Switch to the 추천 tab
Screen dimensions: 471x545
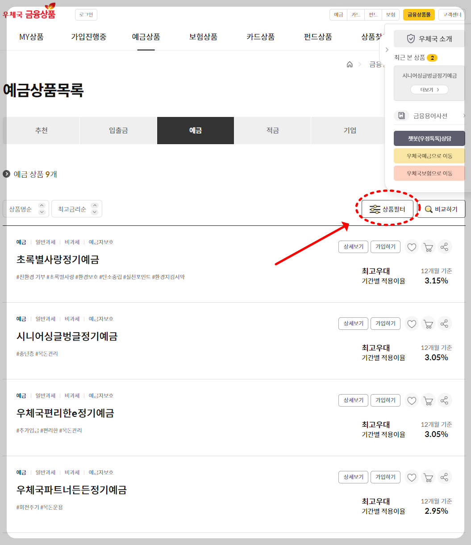coord(41,130)
